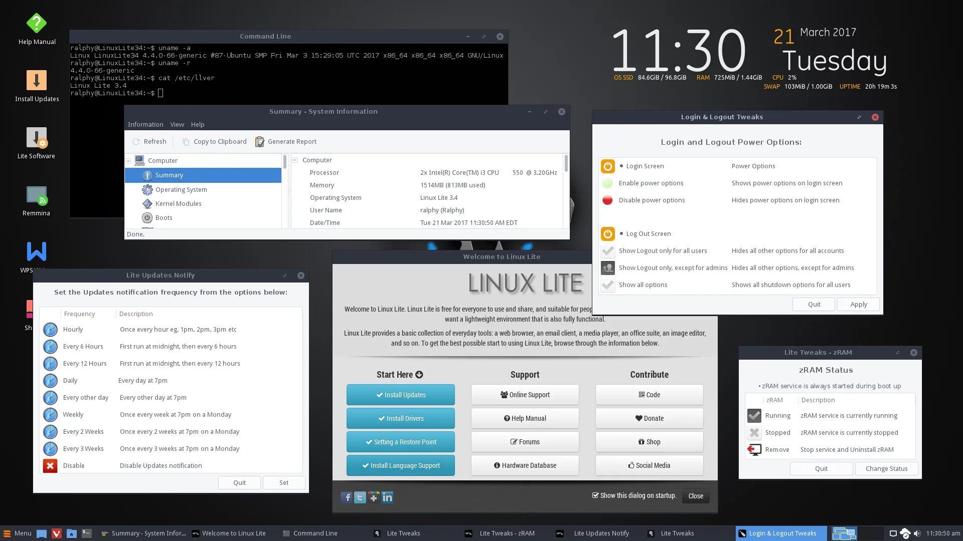Click Change Status in zRAM window

886,469
